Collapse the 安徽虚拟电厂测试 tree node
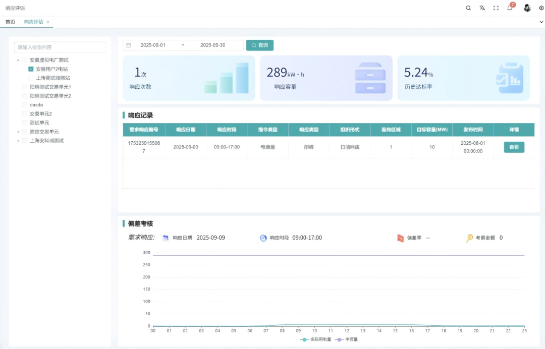 point(18,60)
